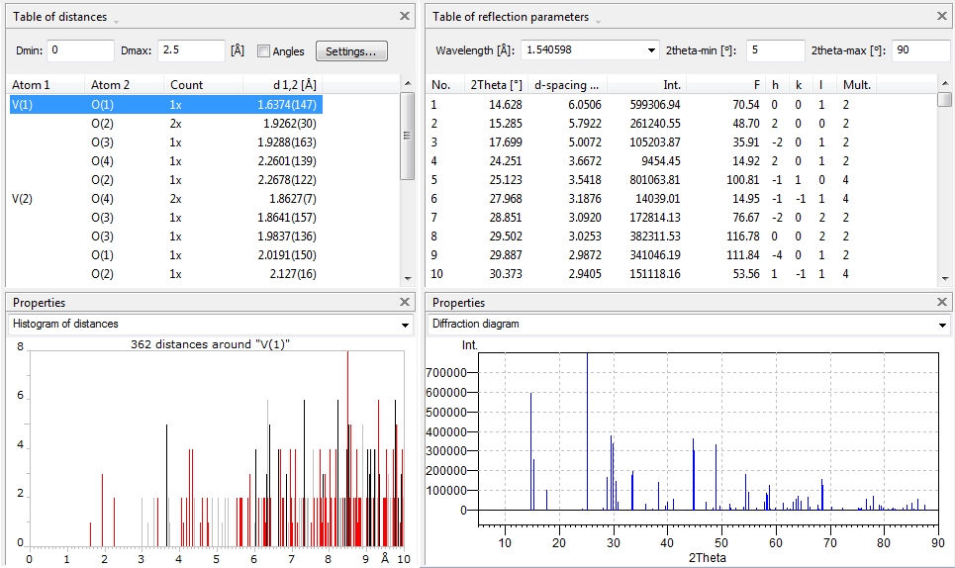Open the Table of reflection parameters title arrow
This screenshot has height=568, width=955.
coord(598,19)
